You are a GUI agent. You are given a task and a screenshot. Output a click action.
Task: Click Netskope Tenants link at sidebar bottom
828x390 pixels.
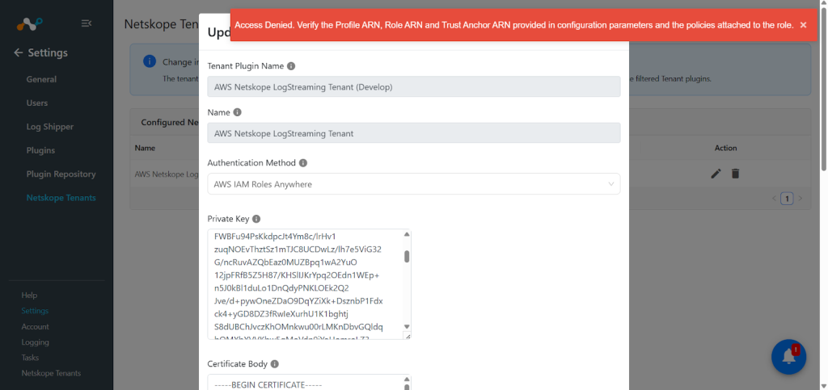point(51,373)
